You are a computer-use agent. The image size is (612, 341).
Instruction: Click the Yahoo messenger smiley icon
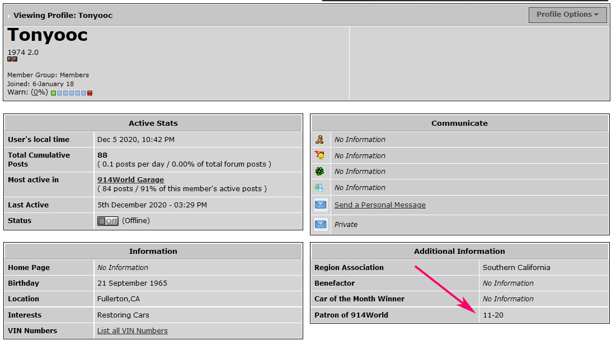[319, 155]
